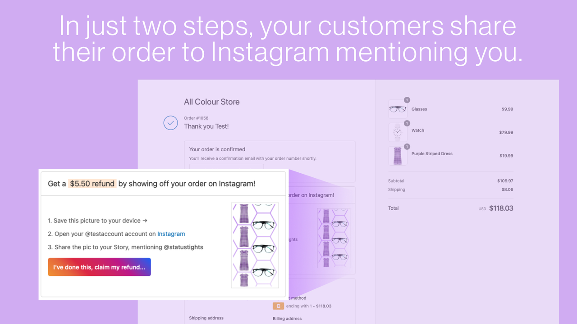
Task: Click the Glasses quantity badge
Action: click(x=407, y=100)
